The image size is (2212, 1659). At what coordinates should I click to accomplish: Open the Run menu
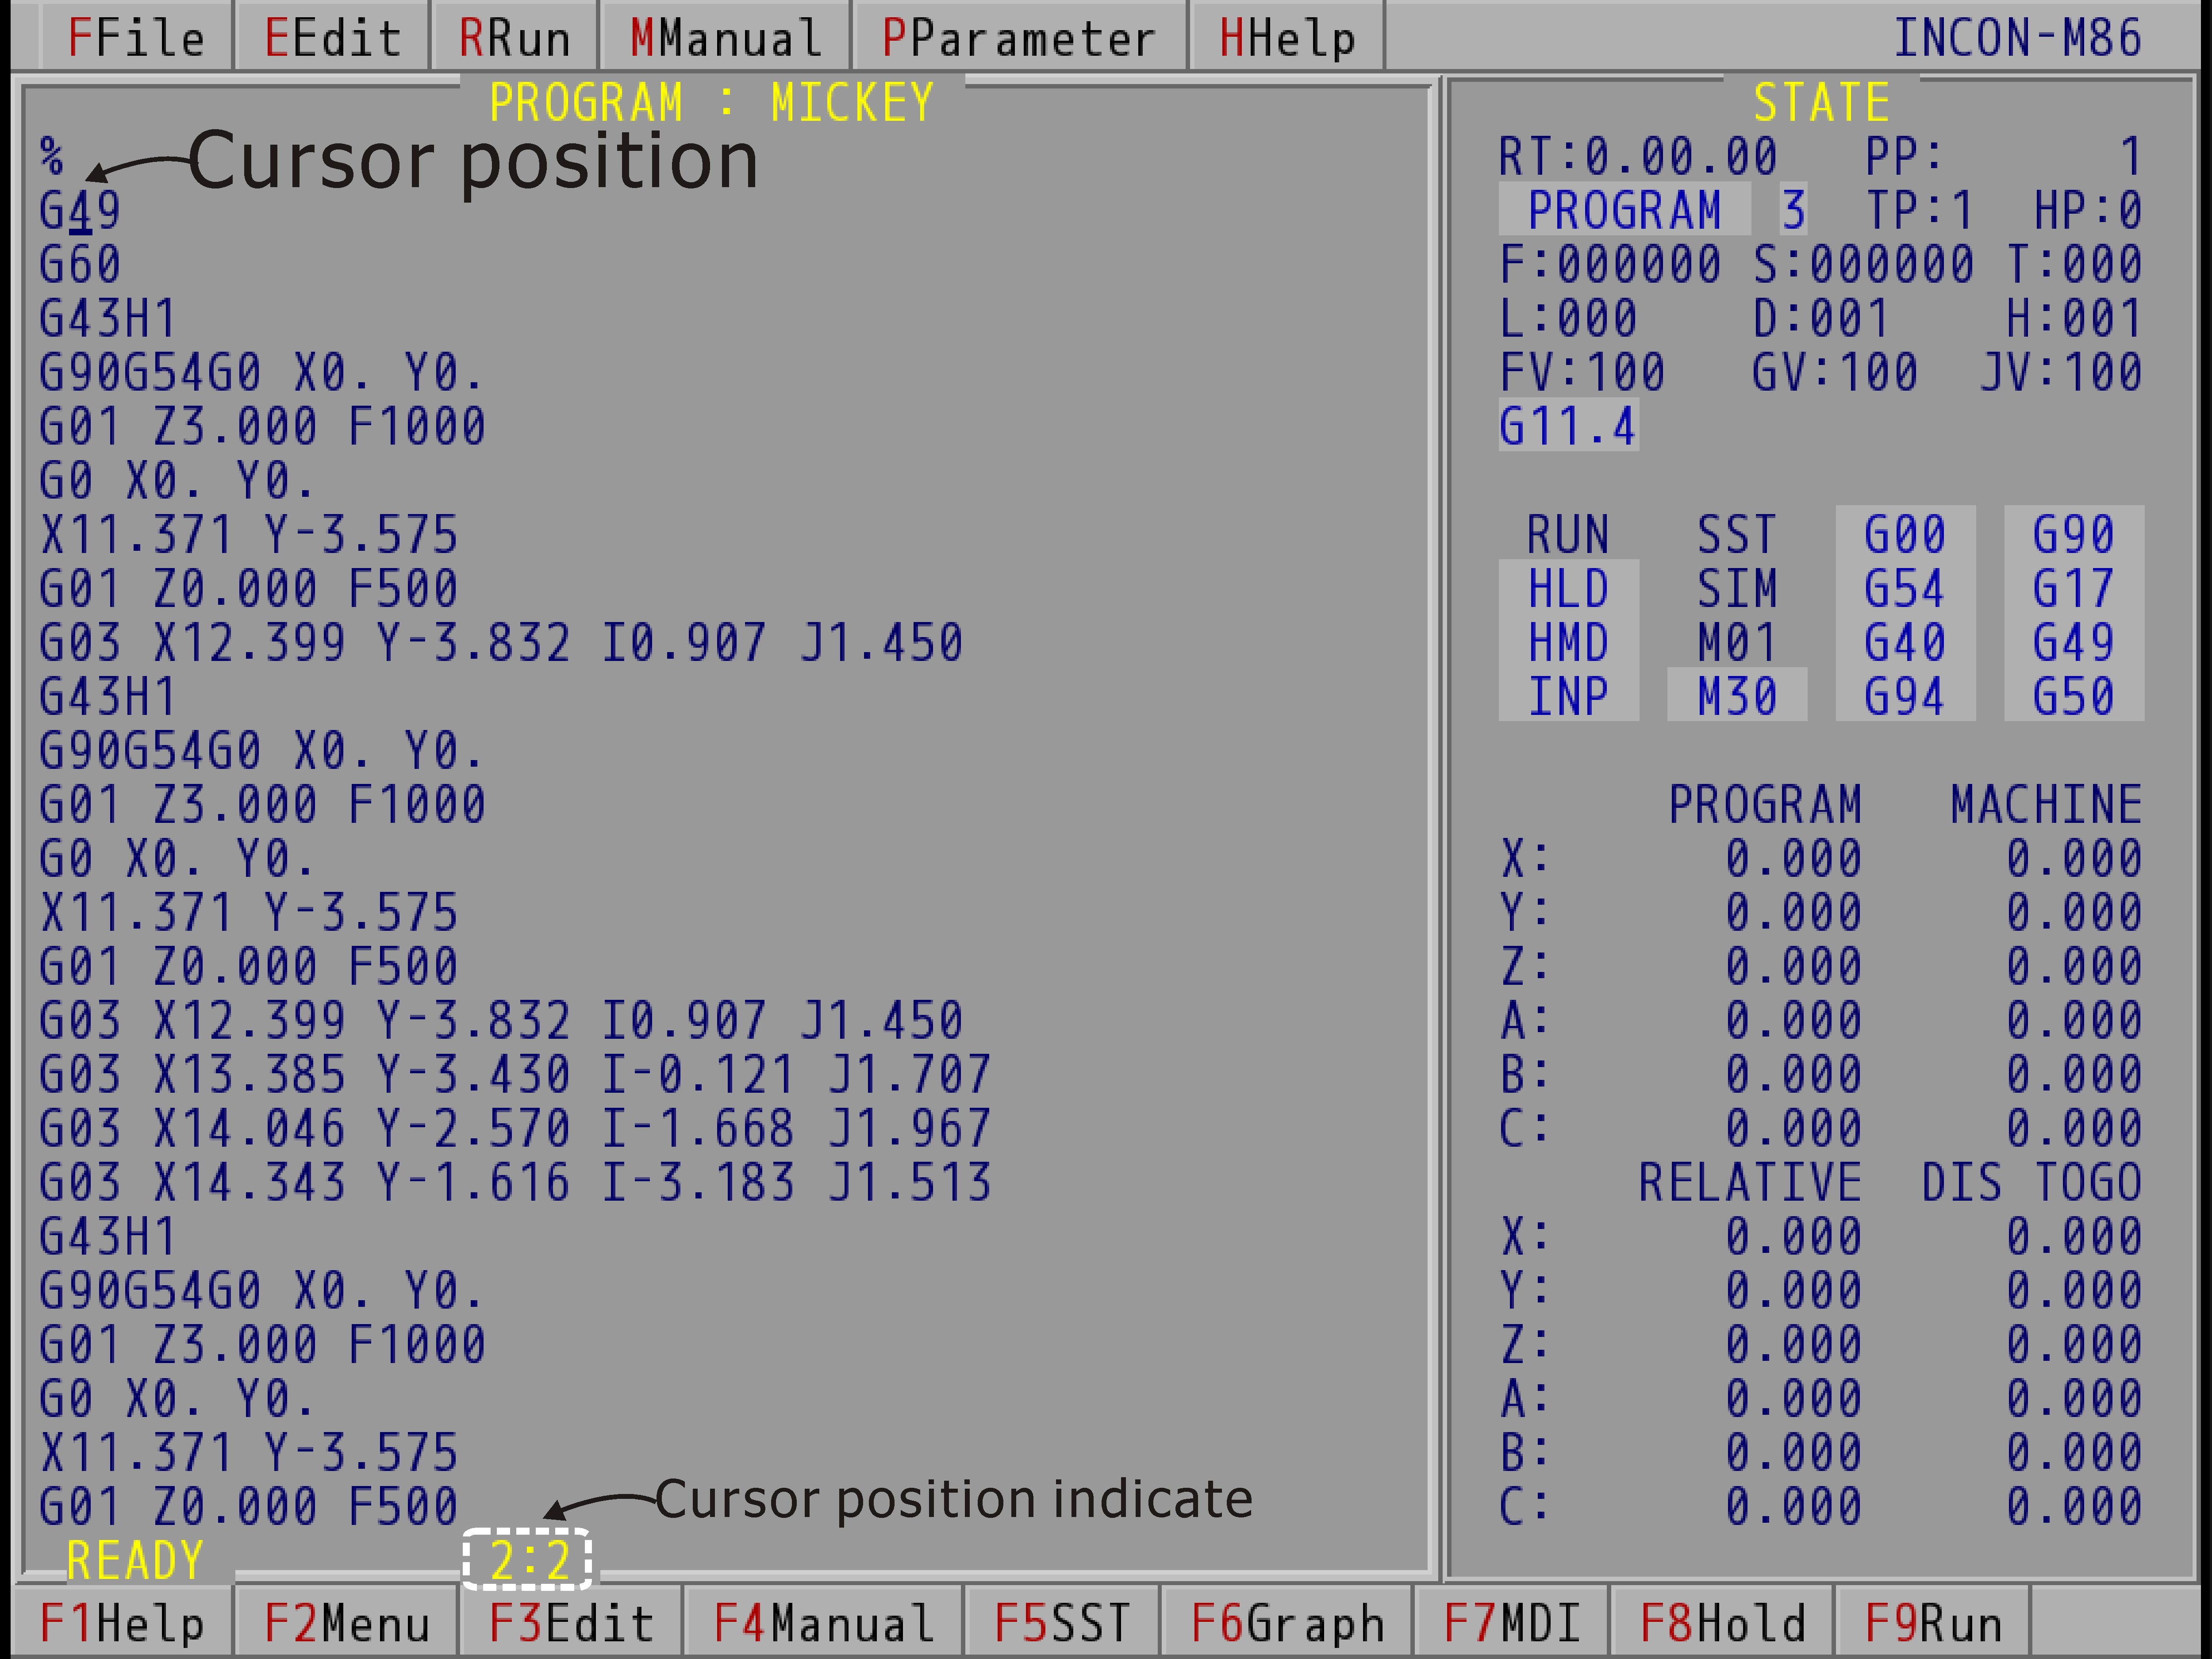click(514, 38)
